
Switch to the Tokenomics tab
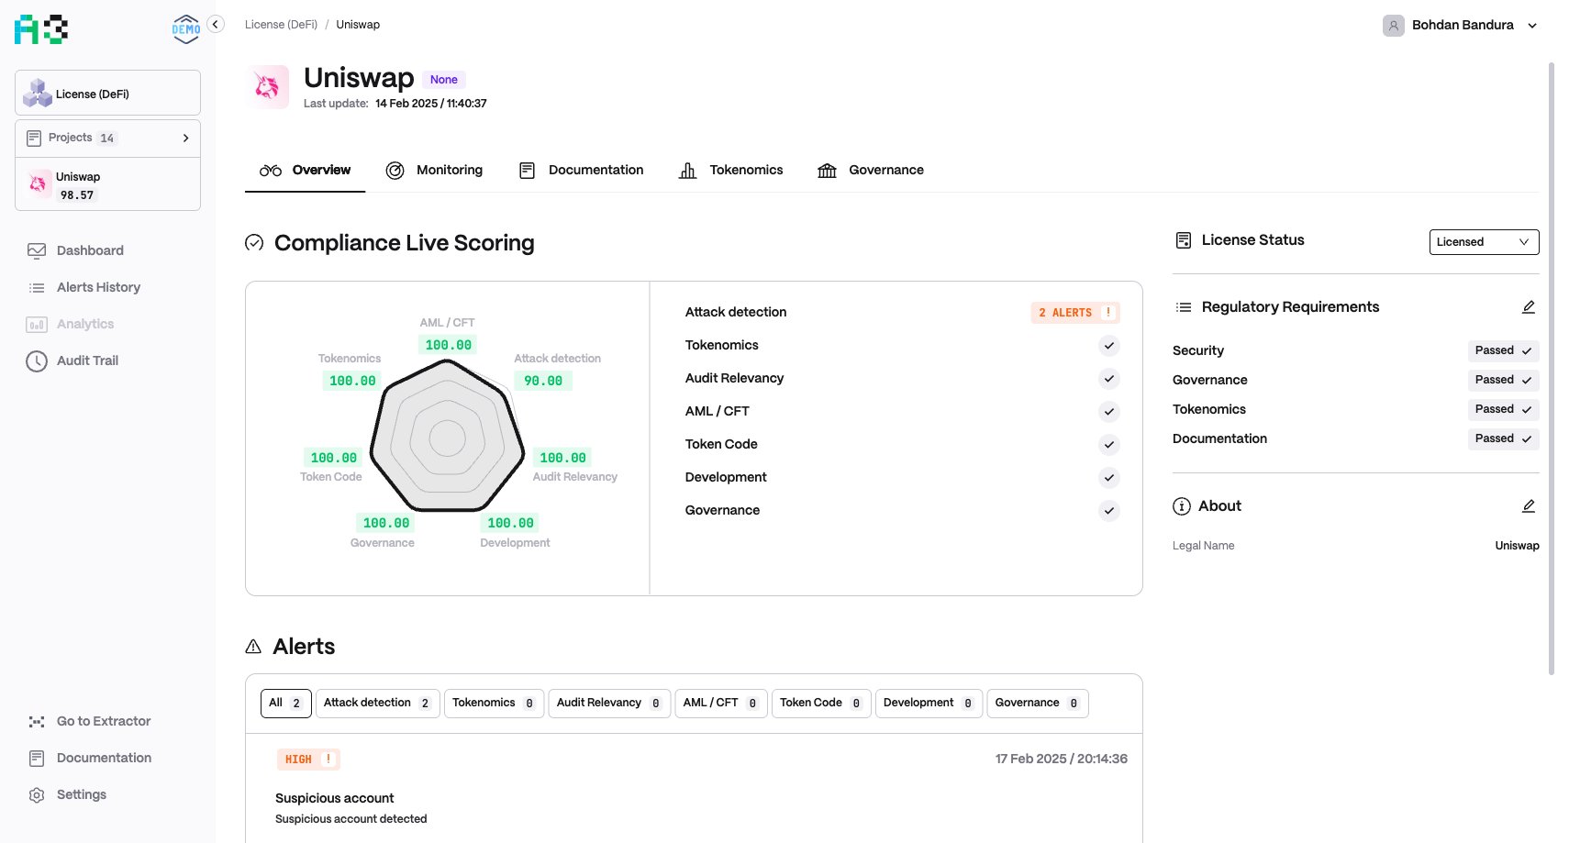pyautogui.click(x=730, y=170)
